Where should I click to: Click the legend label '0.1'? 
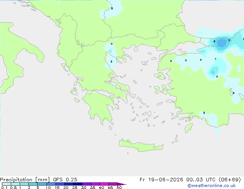coord(4,187)
